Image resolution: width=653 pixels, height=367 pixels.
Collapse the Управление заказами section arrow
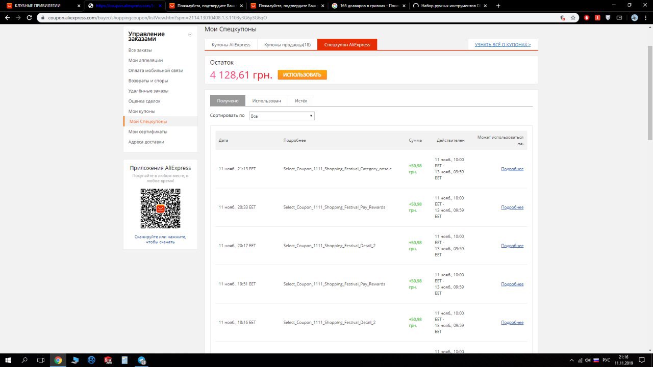(190, 35)
